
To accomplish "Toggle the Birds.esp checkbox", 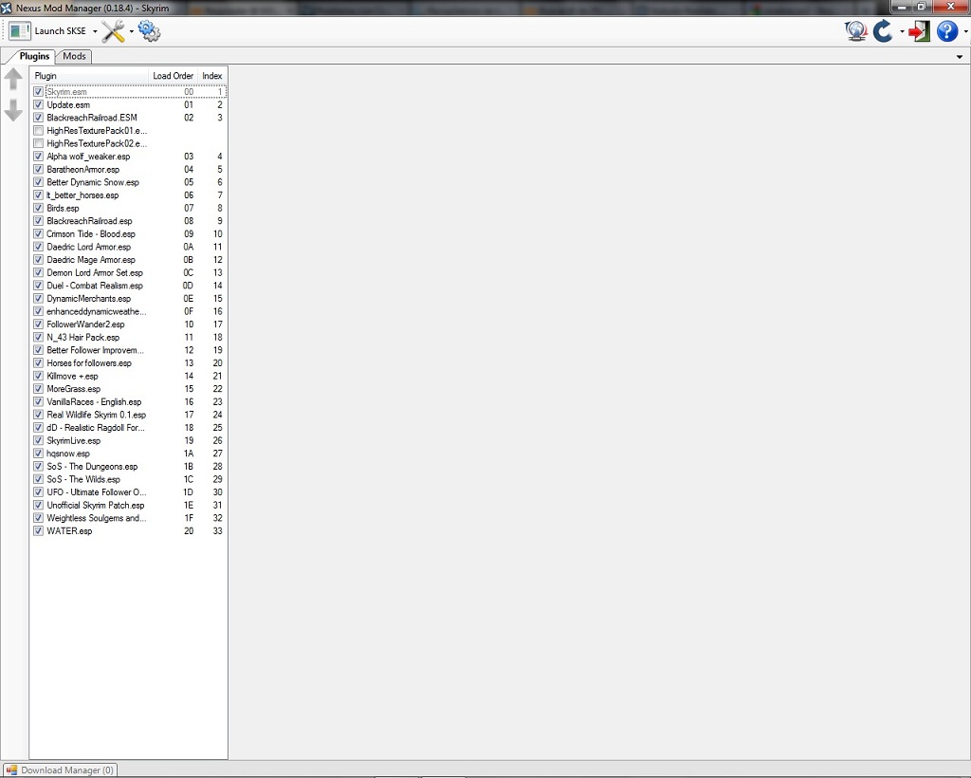I will click(38, 208).
